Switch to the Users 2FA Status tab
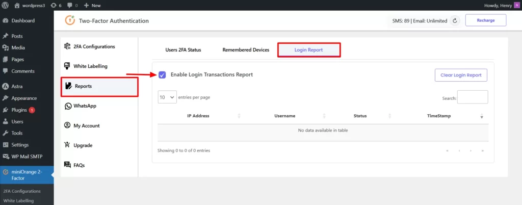Image resolution: width=522 pixels, height=205 pixels. coord(183,50)
